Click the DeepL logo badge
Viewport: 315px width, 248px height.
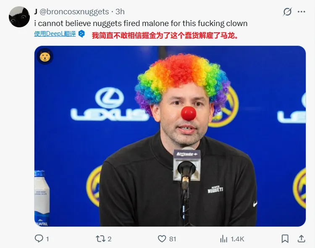click(82, 34)
